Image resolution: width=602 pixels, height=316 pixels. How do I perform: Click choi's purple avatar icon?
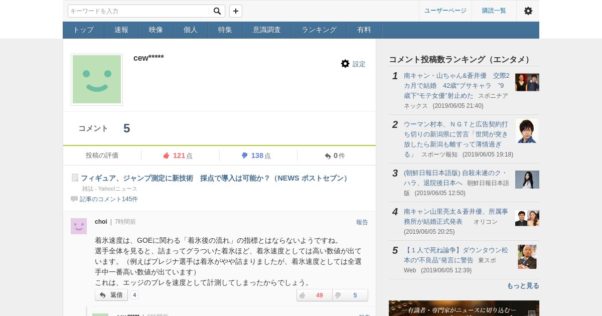click(x=79, y=226)
